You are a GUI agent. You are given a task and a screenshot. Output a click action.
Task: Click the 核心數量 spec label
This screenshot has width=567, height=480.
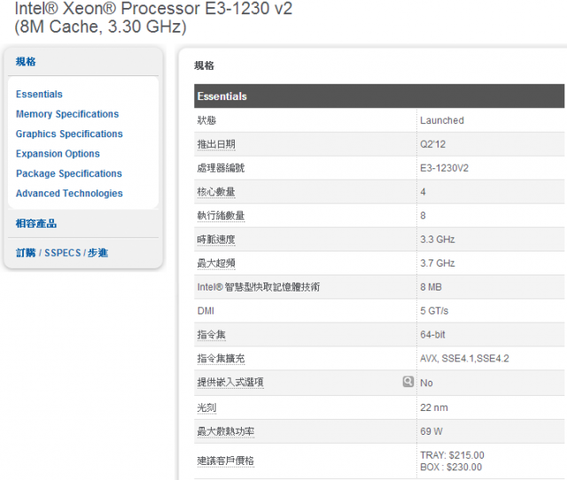click(216, 192)
